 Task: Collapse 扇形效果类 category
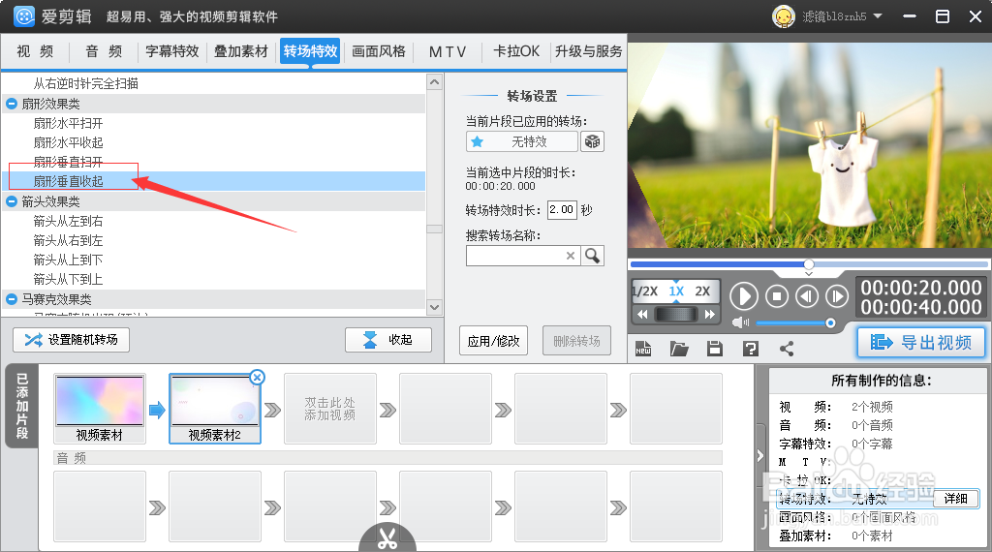pyautogui.click(x=12, y=104)
